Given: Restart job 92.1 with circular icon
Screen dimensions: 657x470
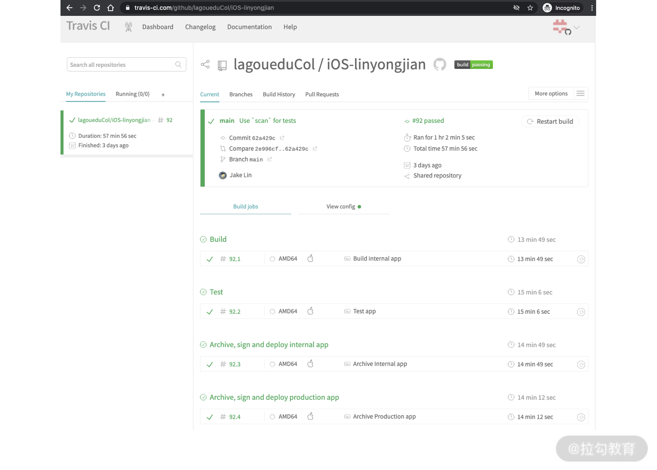Looking at the screenshot, I should (581, 259).
